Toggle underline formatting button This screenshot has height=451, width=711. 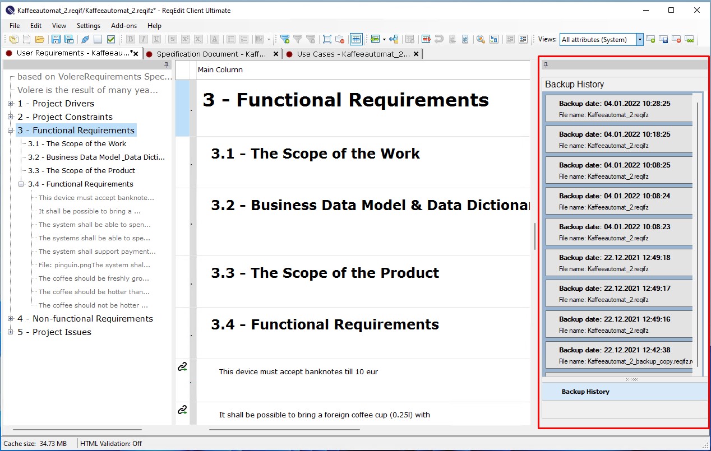156,39
